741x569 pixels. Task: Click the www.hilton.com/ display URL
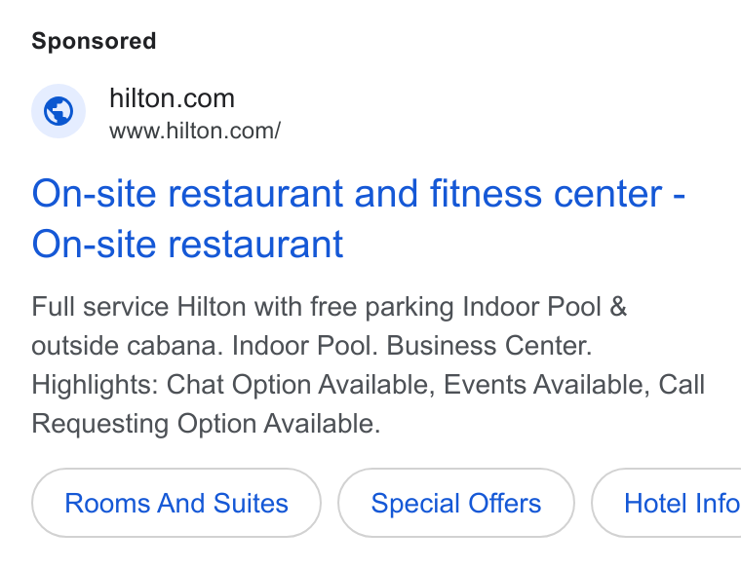[195, 131]
